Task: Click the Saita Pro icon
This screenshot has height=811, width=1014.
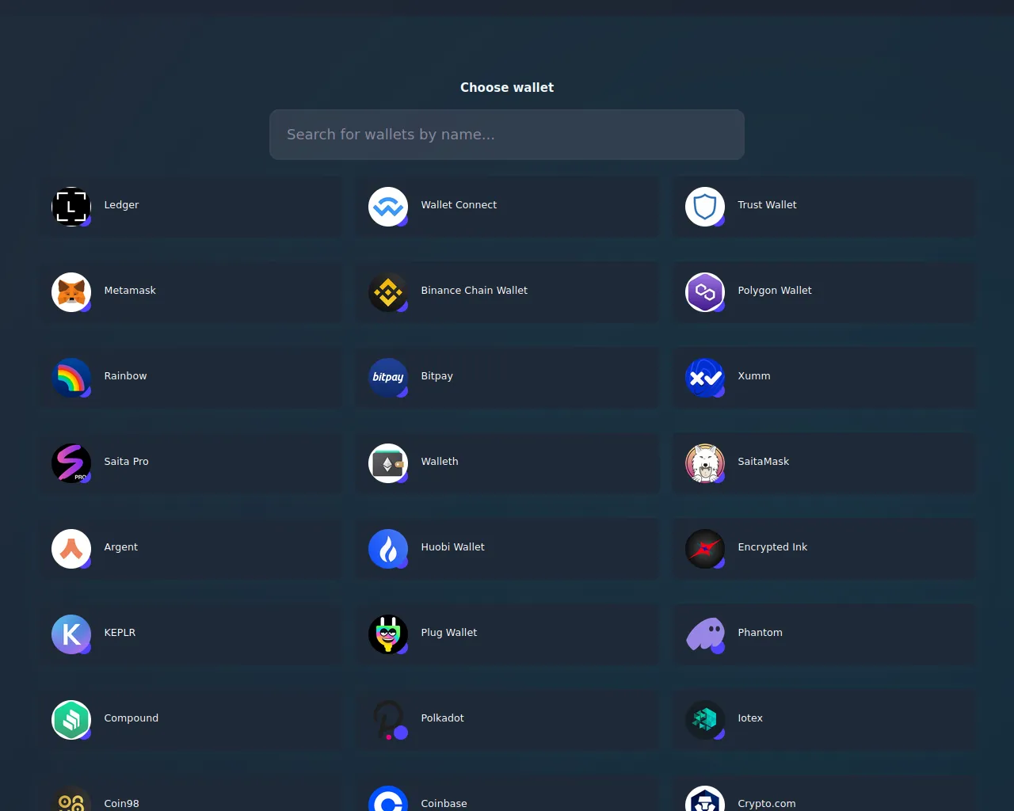Action: 71,463
